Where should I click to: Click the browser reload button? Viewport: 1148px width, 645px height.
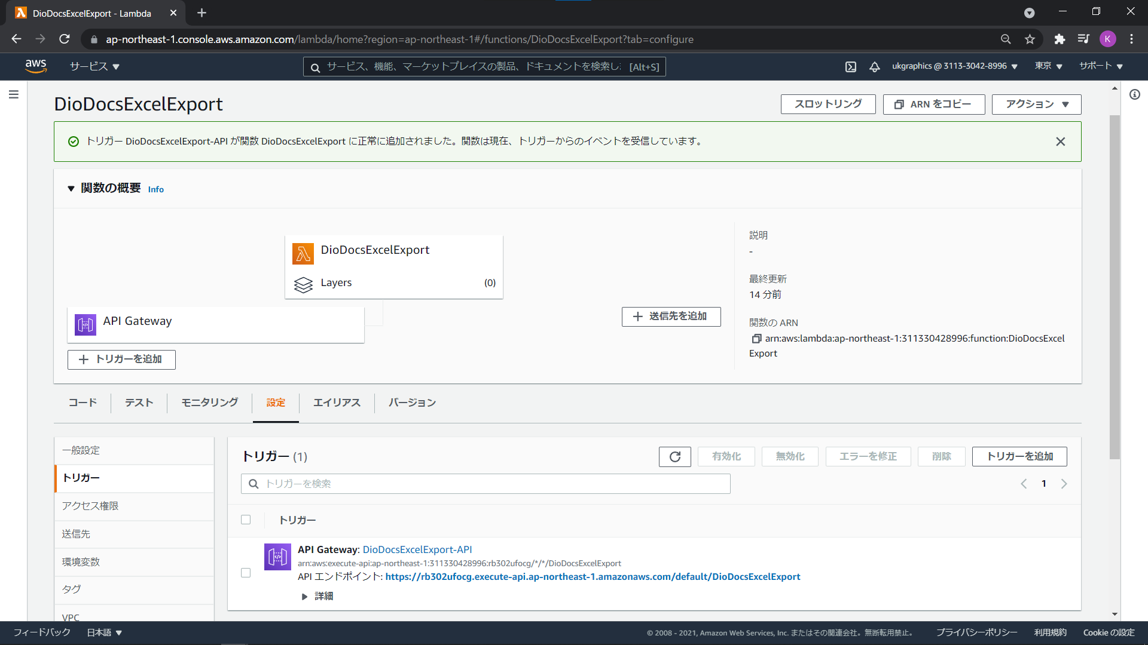pyautogui.click(x=65, y=39)
